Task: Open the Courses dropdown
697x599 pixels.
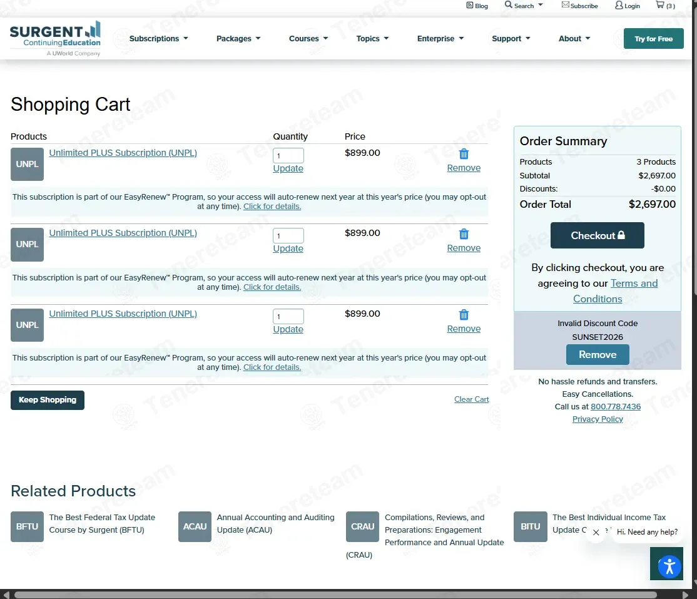Action: point(308,39)
